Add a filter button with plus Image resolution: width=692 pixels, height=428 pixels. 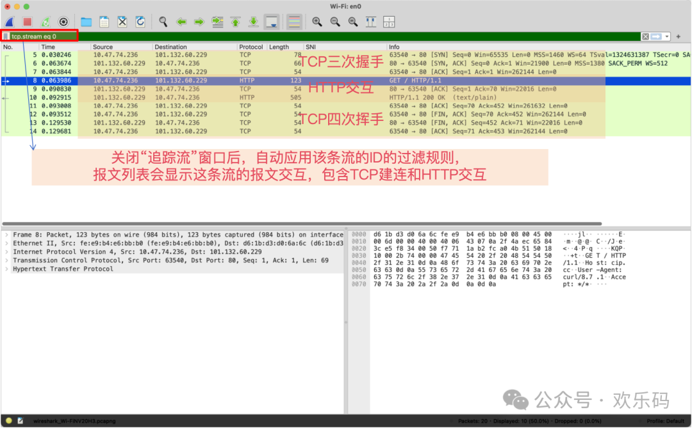pyautogui.click(x=679, y=36)
